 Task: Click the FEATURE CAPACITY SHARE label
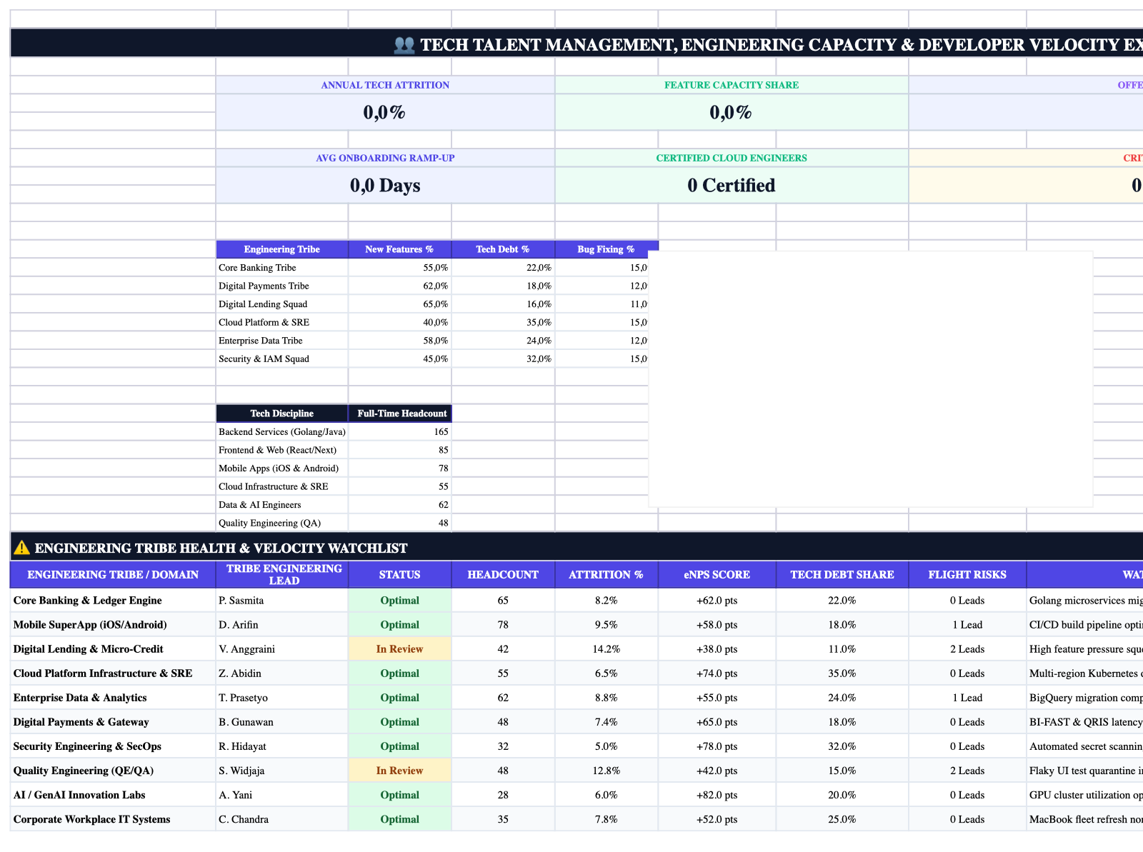[x=732, y=85]
